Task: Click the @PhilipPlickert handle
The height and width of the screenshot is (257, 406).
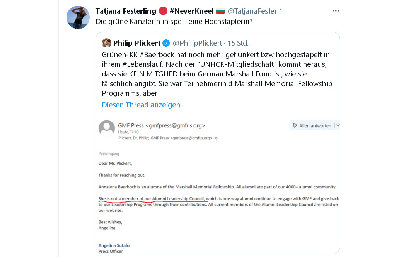Action: click(x=197, y=43)
